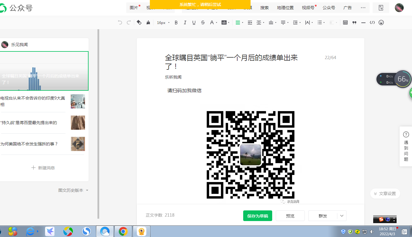The image size is (412, 237).
Task: Click the spacing after paragraph icon
Action: 283,22
